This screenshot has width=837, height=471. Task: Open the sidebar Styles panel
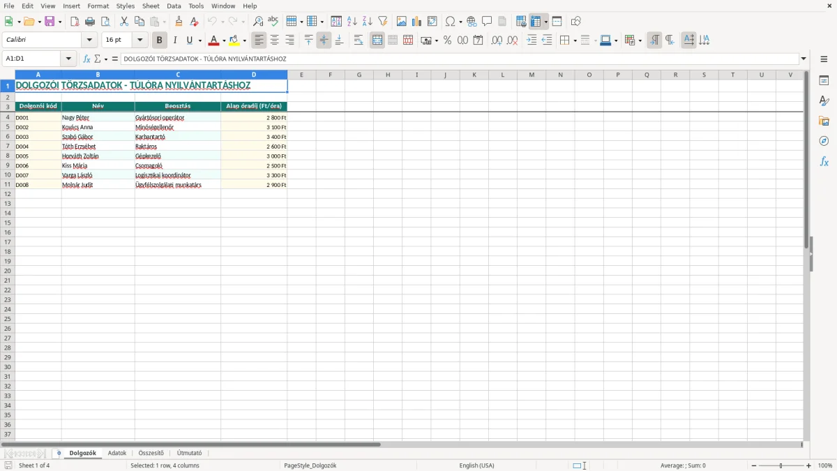tap(824, 101)
